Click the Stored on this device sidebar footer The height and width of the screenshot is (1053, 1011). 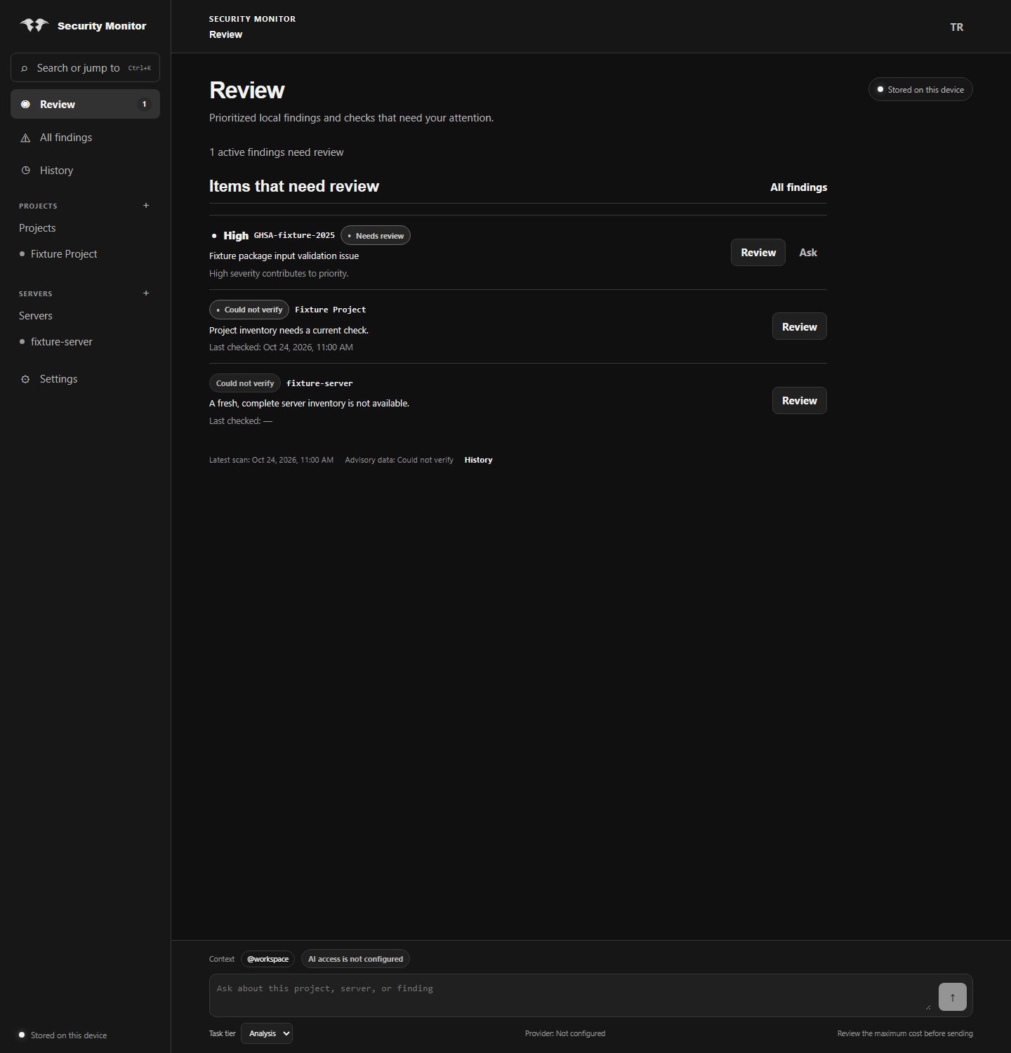tap(62, 1035)
